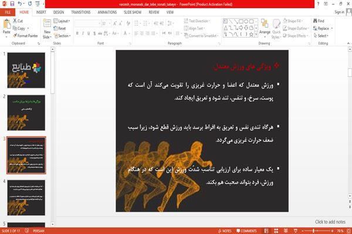The image size is (352, 234).
Task: Expand Section dropdown
Action: [x=62, y=36]
